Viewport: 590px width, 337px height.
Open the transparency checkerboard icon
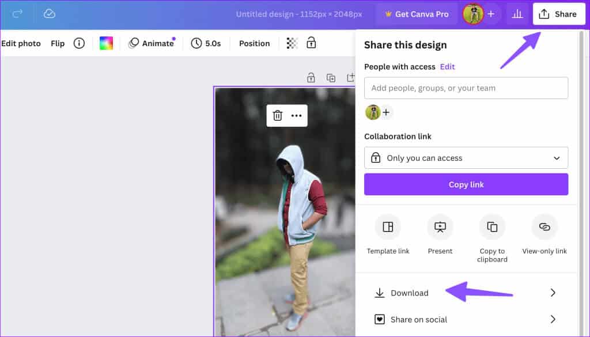[292, 43]
